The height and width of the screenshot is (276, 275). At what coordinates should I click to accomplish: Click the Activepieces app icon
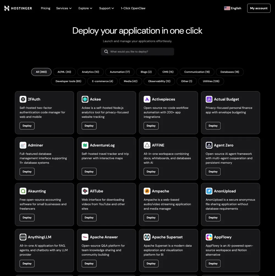(147, 99)
